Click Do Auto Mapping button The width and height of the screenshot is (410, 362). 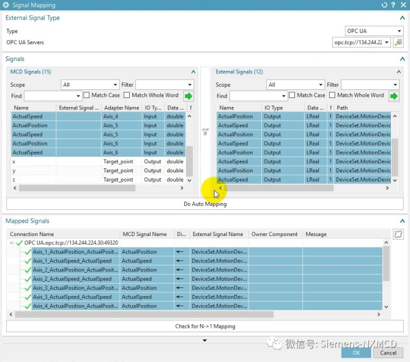205,204
